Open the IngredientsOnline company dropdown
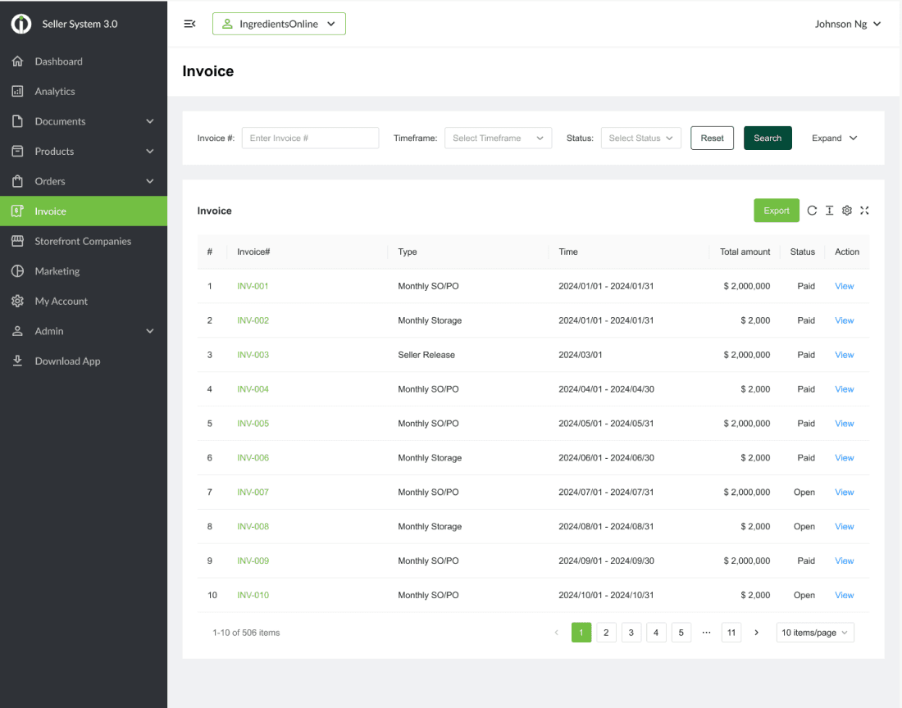The image size is (902, 708). pyautogui.click(x=279, y=24)
